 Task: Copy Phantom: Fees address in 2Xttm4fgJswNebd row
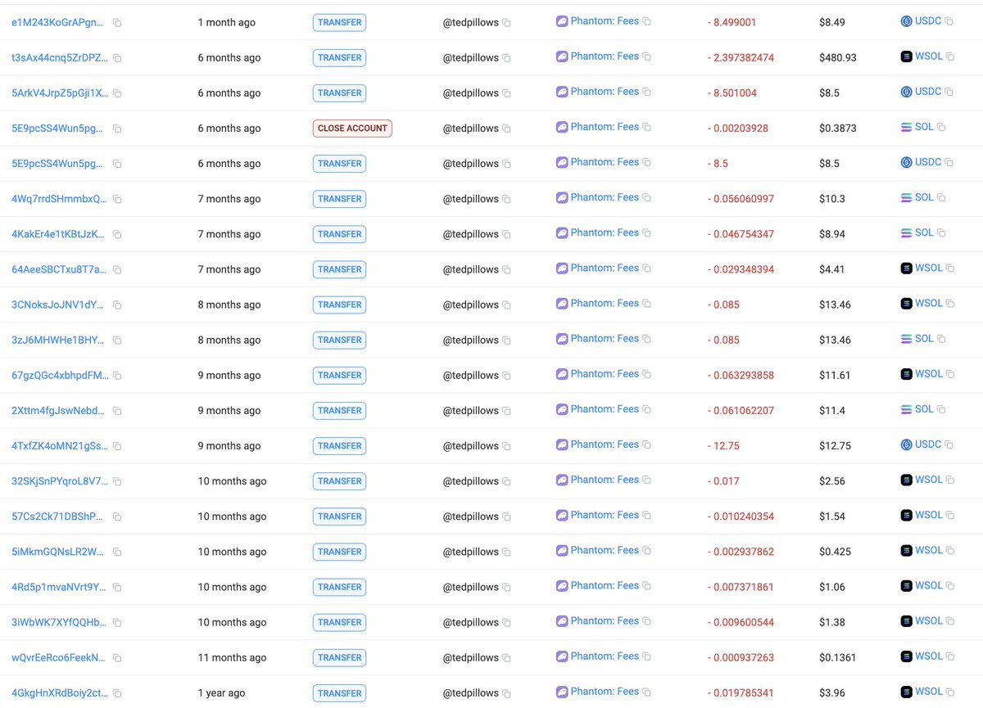pyautogui.click(x=647, y=409)
